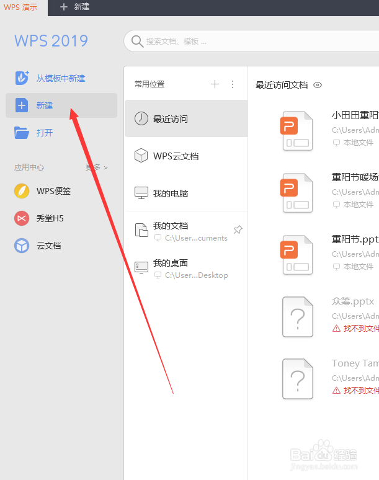Open the 小田田重阳 file name
The height and width of the screenshot is (480, 379).
point(355,115)
